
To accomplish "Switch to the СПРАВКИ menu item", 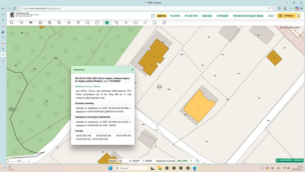I will tap(222, 16).
